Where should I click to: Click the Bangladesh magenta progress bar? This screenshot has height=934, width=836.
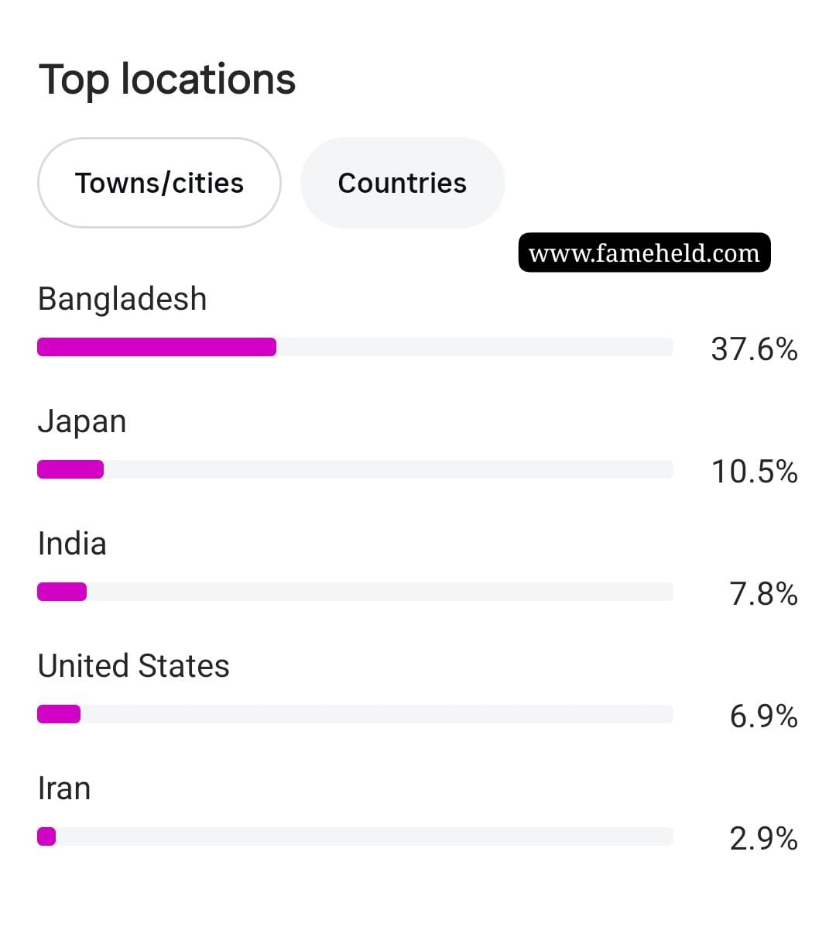(156, 347)
